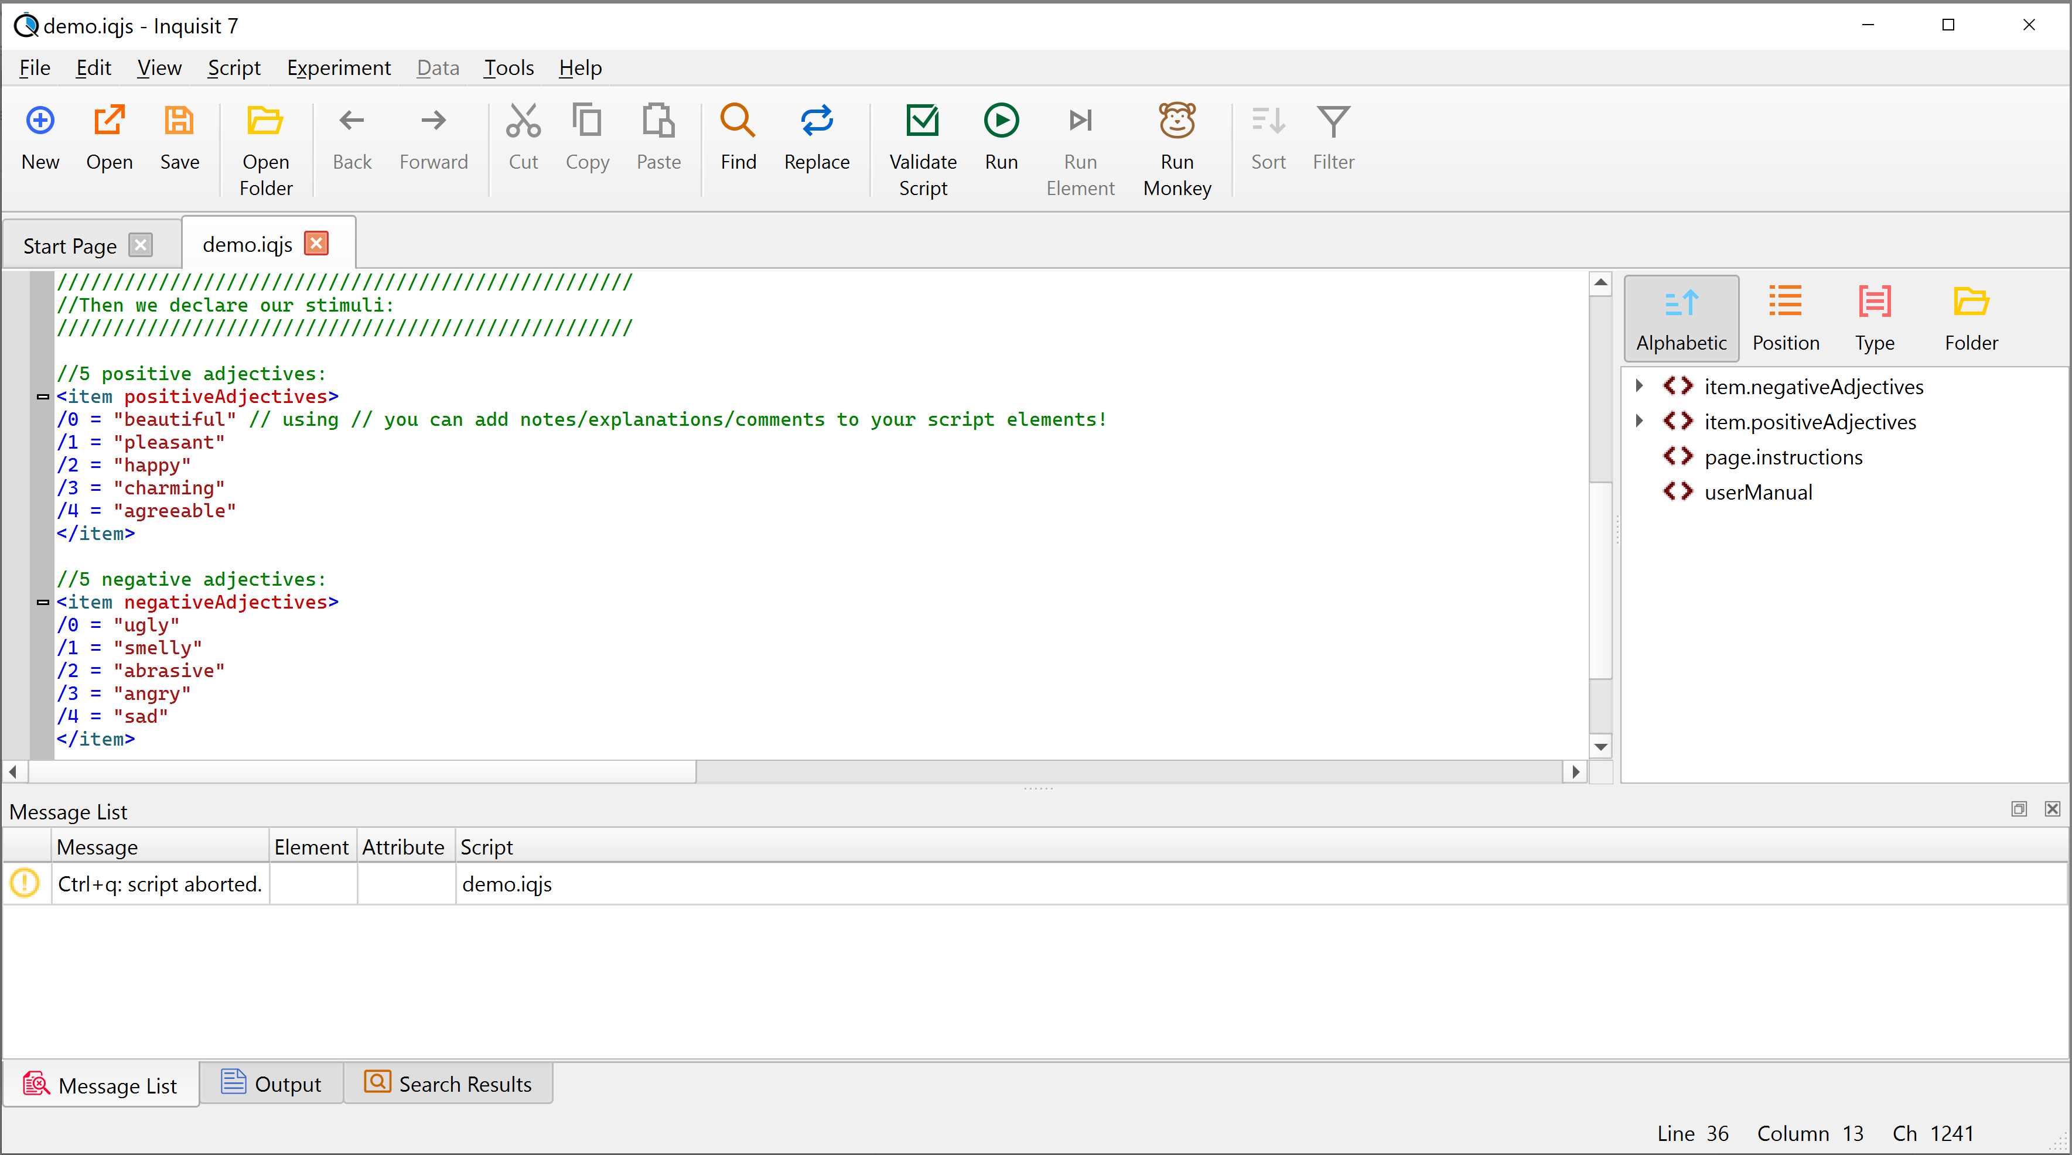Click the warning icon in message row

coord(25,883)
